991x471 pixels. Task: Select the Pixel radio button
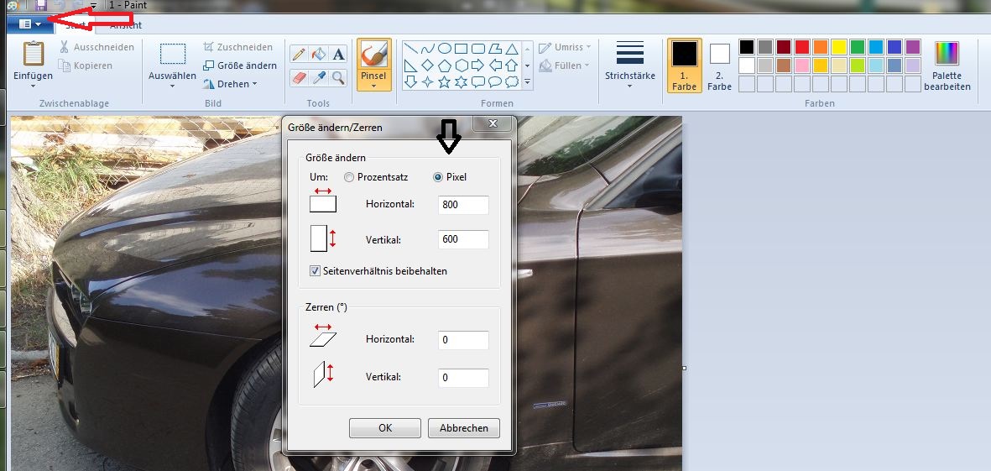438,177
